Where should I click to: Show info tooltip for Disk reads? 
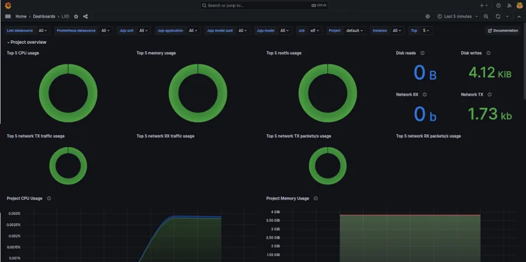[x=423, y=53]
